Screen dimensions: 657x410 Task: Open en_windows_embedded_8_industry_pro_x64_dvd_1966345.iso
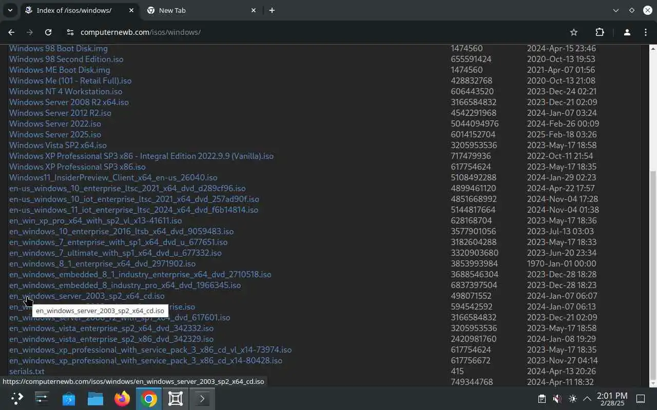(x=125, y=285)
